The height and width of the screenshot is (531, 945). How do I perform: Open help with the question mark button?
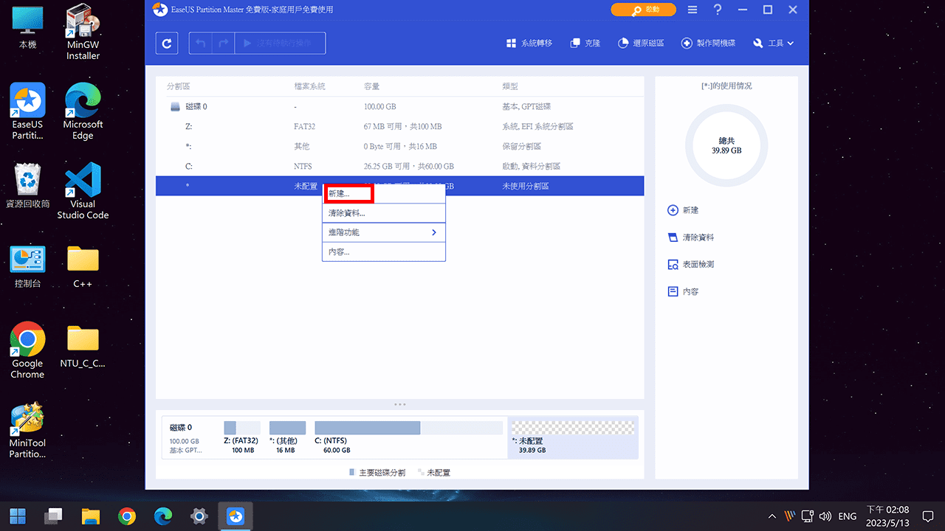[718, 10]
